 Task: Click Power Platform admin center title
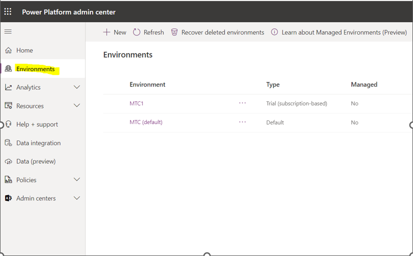(x=69, y=12)
